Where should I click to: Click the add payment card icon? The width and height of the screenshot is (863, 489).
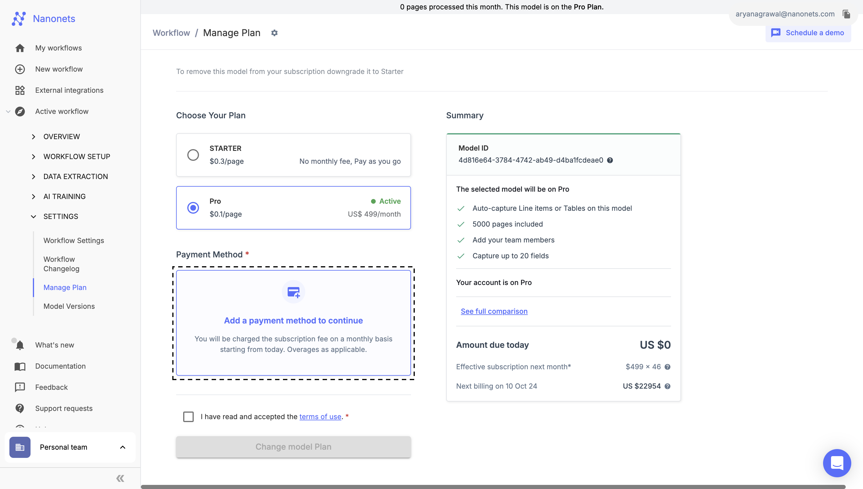(294, 292)
